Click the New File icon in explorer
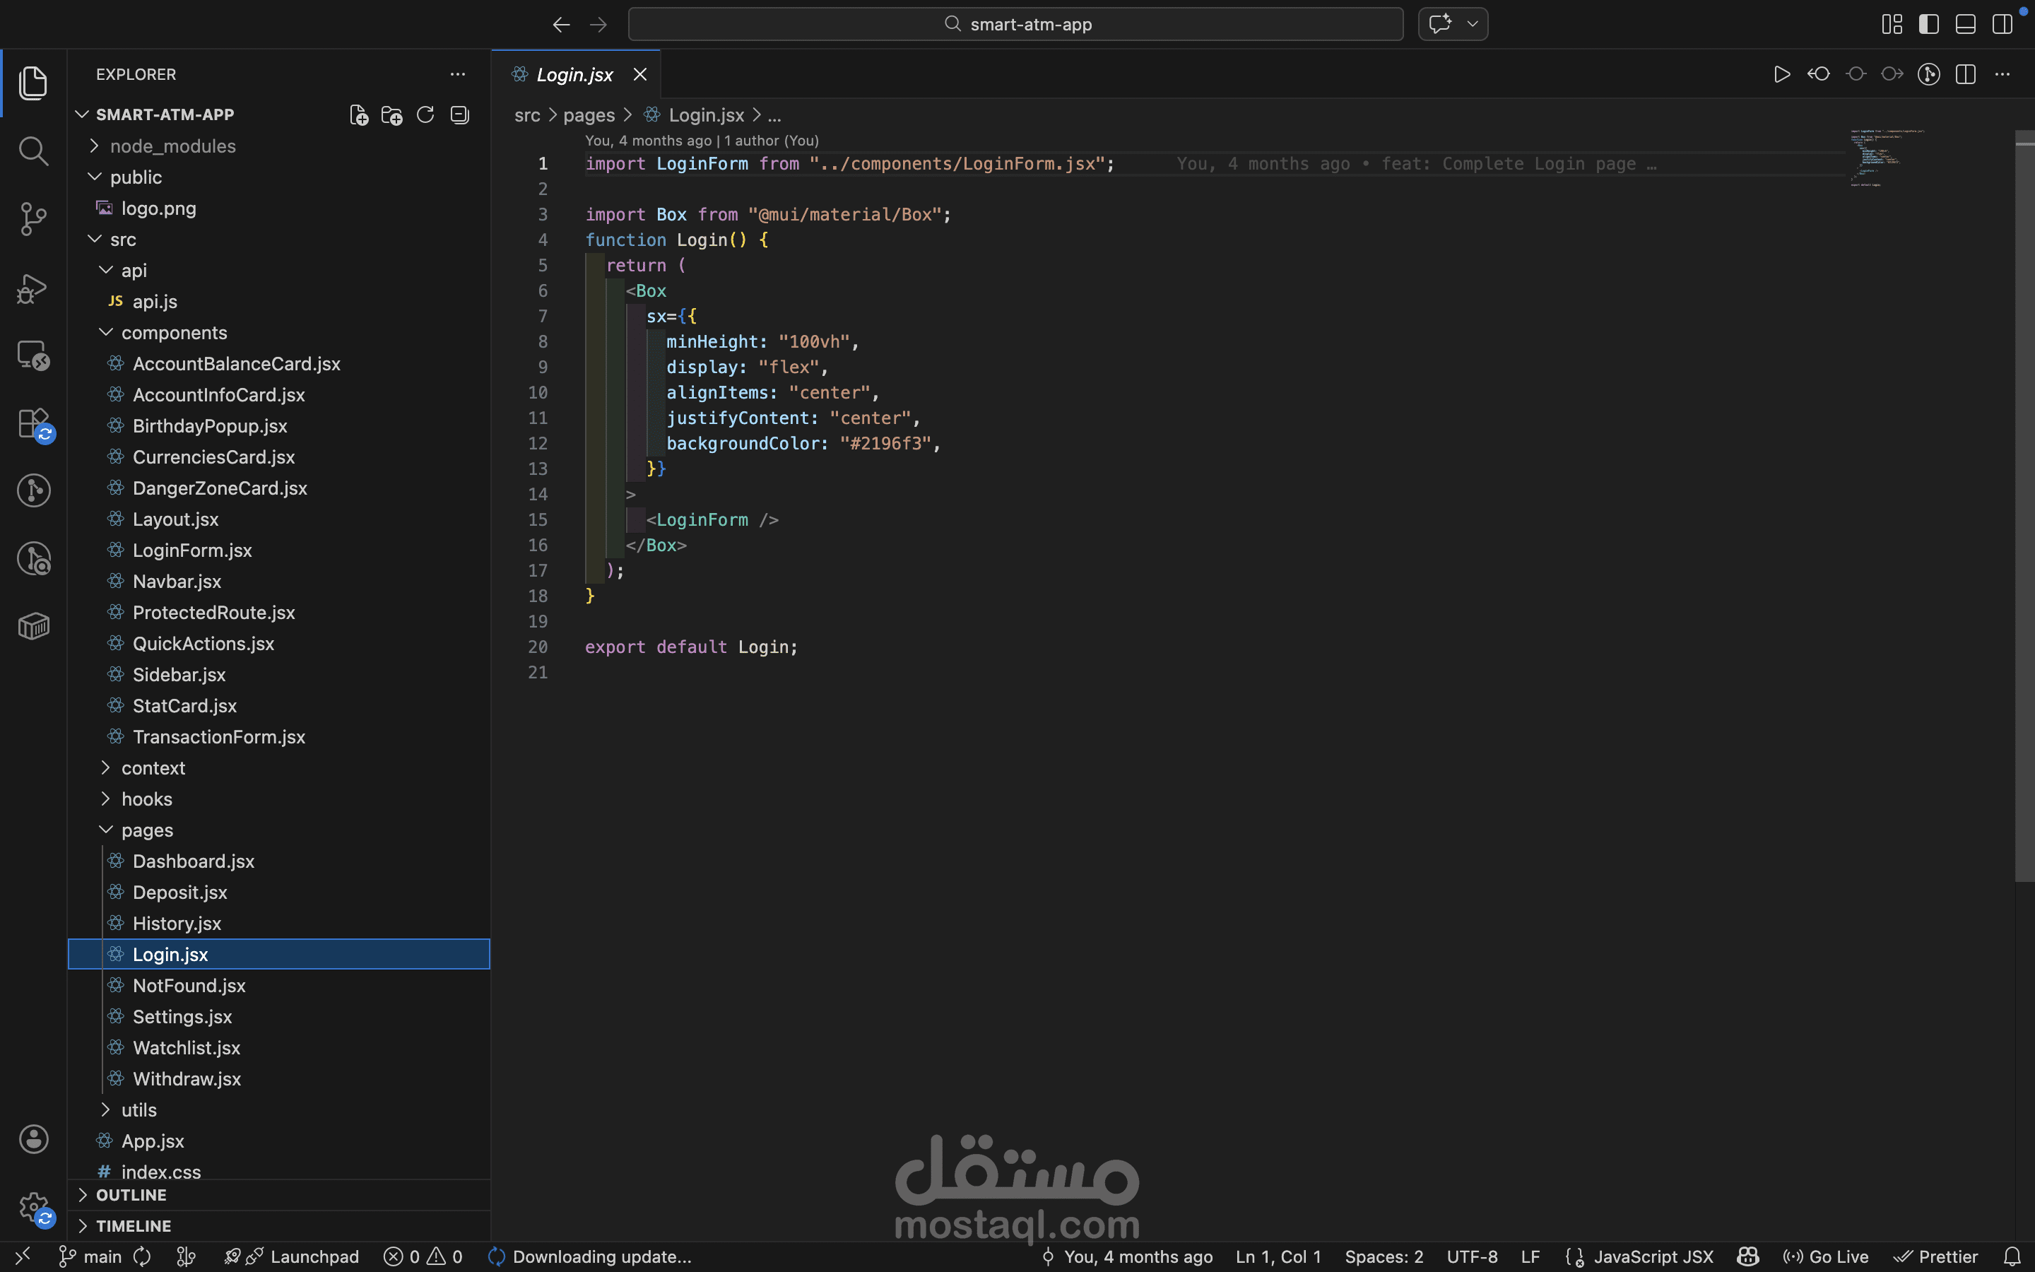Viewport: 2035px width, 1272px height. point(359,115)
